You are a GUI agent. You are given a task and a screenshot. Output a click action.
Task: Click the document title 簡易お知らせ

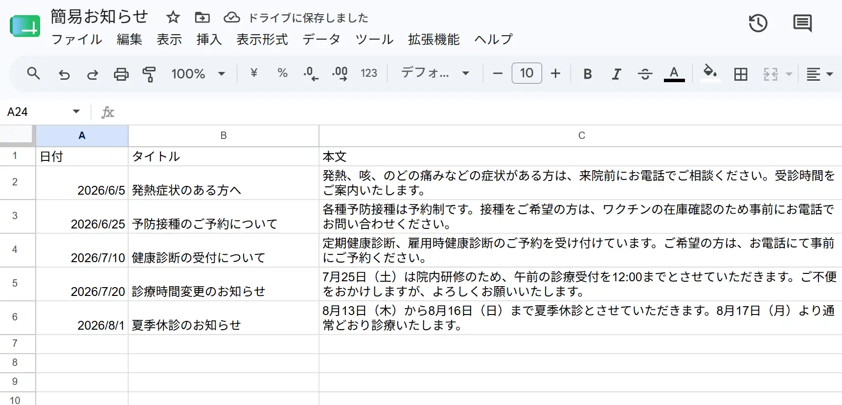pos(99,17)
